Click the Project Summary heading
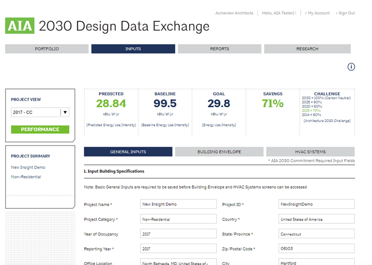 30,156
